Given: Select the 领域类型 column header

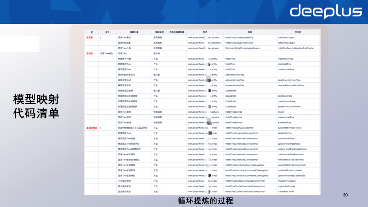Looking at the screenshot, I should click(159, 32).
